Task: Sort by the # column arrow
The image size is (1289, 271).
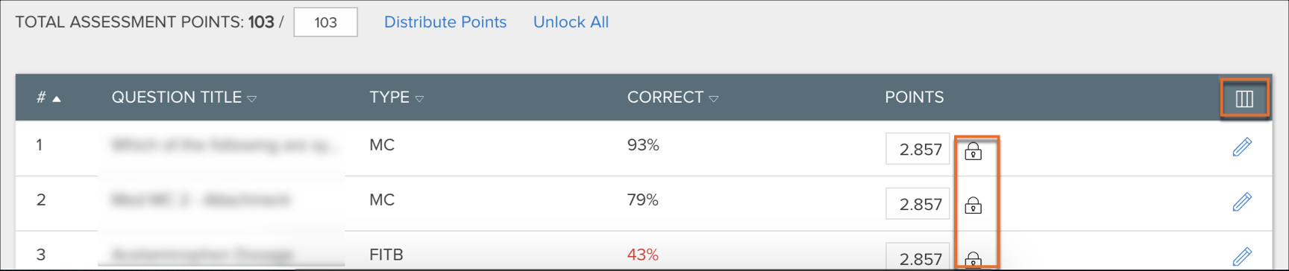Action: click(x=57, y=98)
